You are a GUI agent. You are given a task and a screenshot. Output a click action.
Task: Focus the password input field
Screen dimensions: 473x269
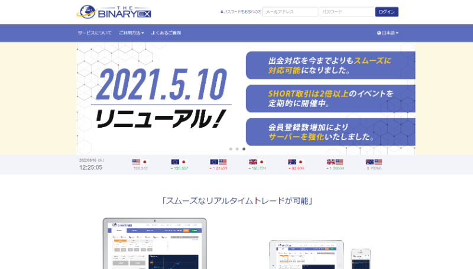click(346, 12)
